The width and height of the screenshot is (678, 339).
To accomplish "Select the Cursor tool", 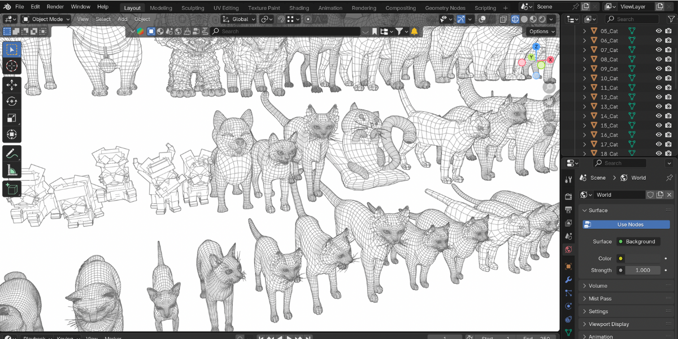I will click(x=12, y=66).
